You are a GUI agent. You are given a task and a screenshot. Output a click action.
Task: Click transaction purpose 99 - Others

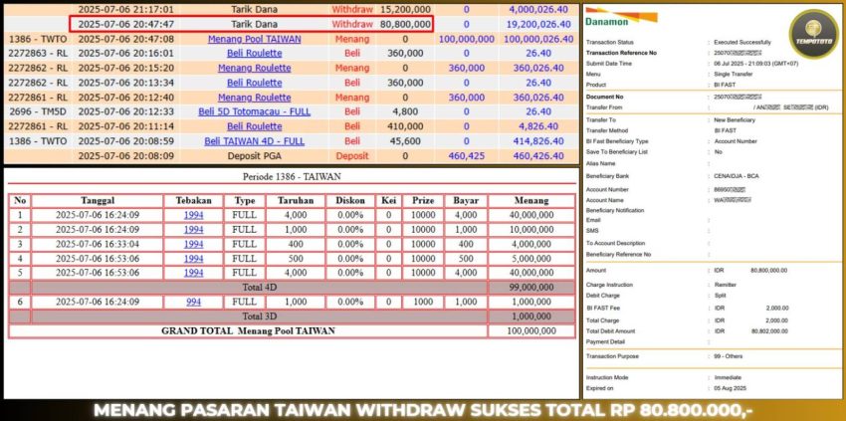coord(728,356)
